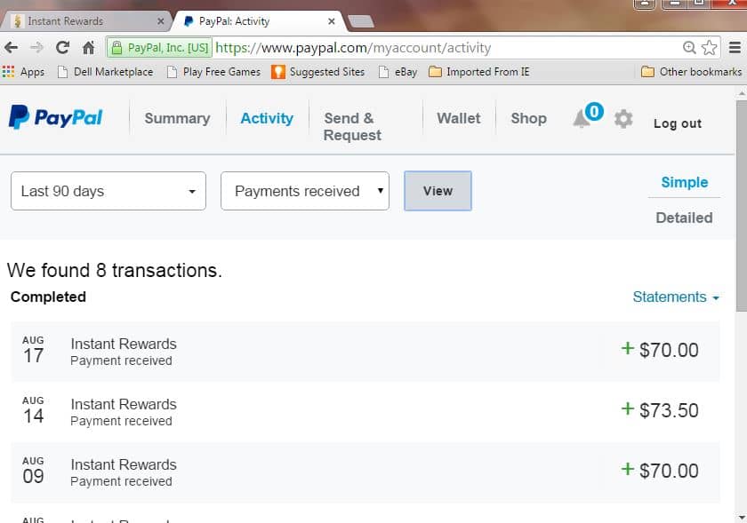Click the scrollbar down arrow
Screen dimensions: 747x523
coord(742,518)
